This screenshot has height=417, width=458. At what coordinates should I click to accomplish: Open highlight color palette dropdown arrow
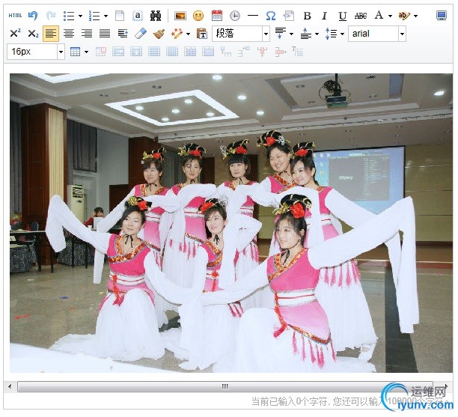point(415,16)
